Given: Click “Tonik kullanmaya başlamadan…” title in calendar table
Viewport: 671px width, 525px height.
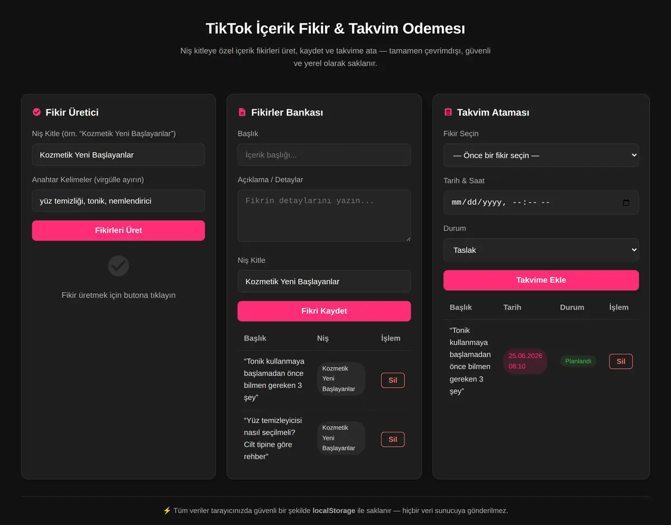Looking at the screenshot, I should tap(470, 361).
